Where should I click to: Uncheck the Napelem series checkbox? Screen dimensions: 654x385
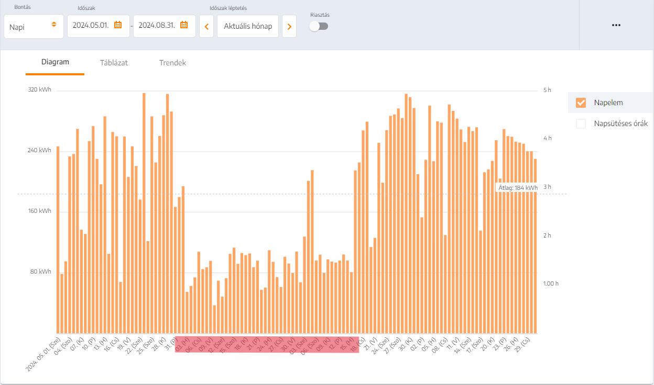pyautogui.click(x=581, y=103)
